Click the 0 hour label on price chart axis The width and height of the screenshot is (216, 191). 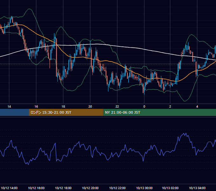click(144, 107)
